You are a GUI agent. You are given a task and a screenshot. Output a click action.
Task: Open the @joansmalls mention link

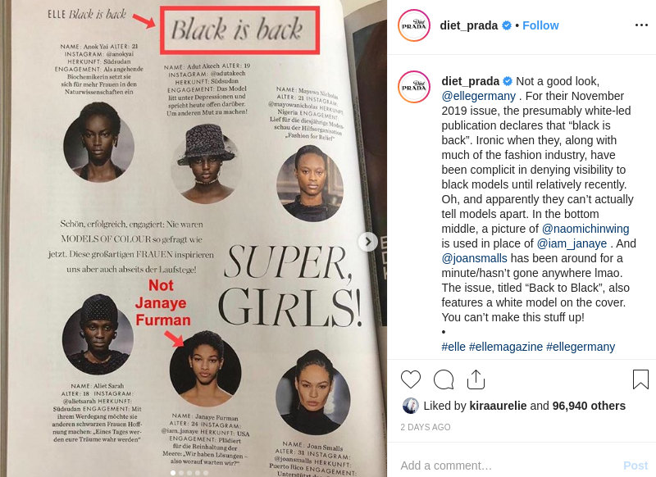click(x=475, y=258)
